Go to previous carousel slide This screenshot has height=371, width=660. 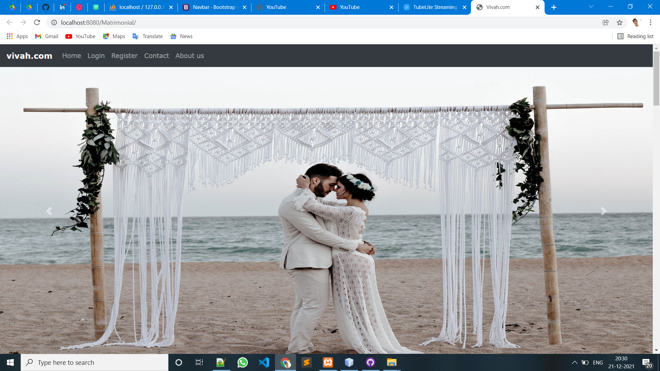click(x=49, y=211)
